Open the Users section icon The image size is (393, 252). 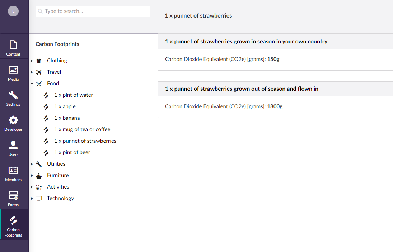coord(13,145)
